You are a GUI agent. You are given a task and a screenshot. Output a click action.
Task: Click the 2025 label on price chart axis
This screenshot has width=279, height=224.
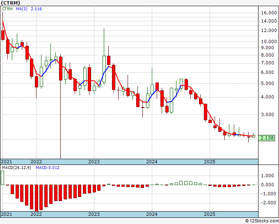(x=210, y=162)
